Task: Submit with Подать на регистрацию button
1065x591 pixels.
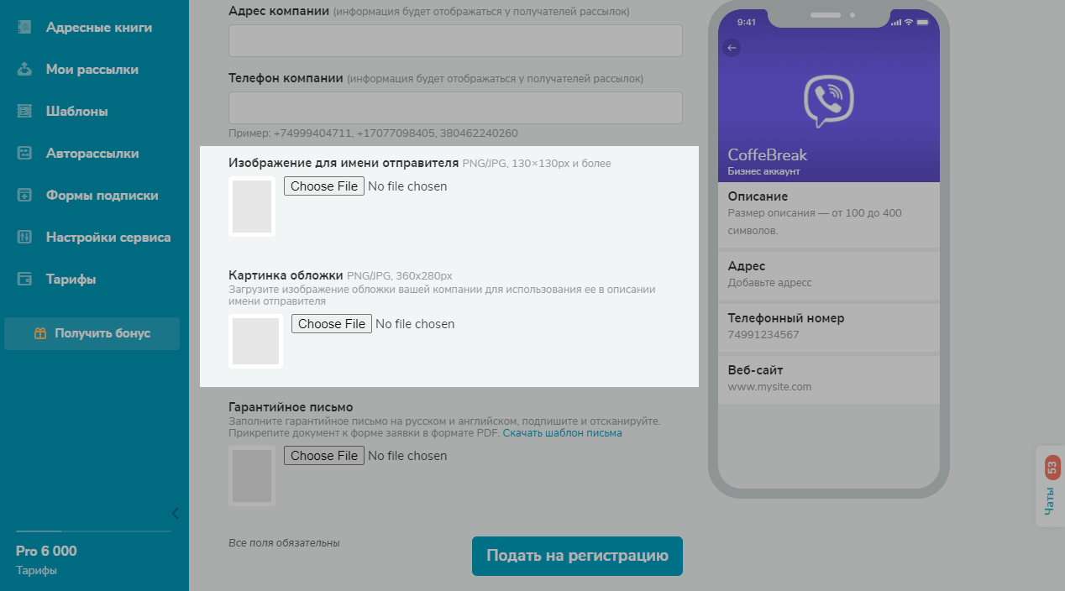Action: 577,556
